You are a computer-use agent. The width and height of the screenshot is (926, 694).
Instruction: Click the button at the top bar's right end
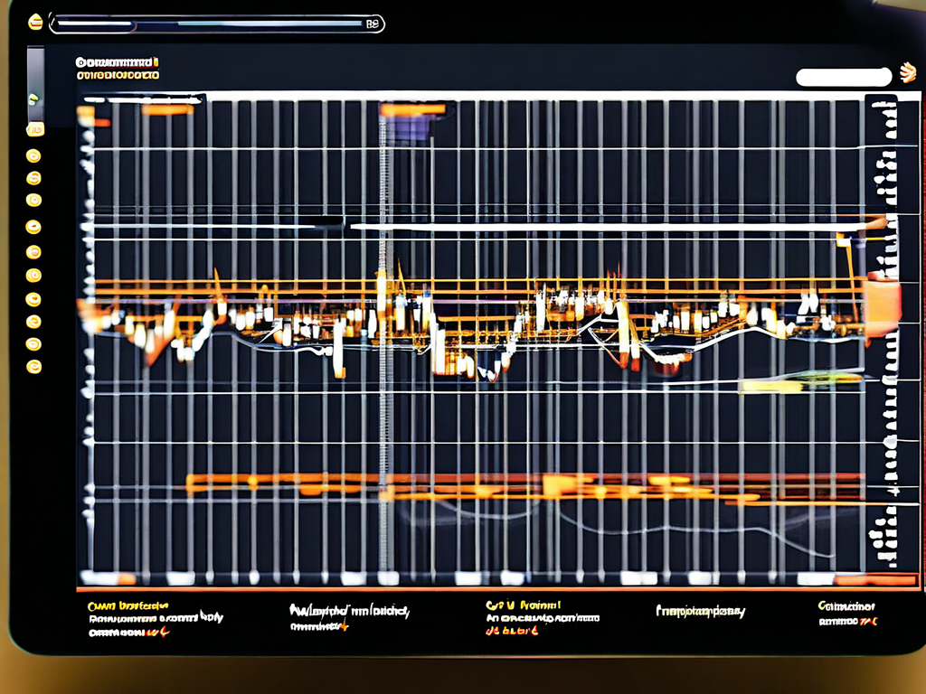click(373, 25)
